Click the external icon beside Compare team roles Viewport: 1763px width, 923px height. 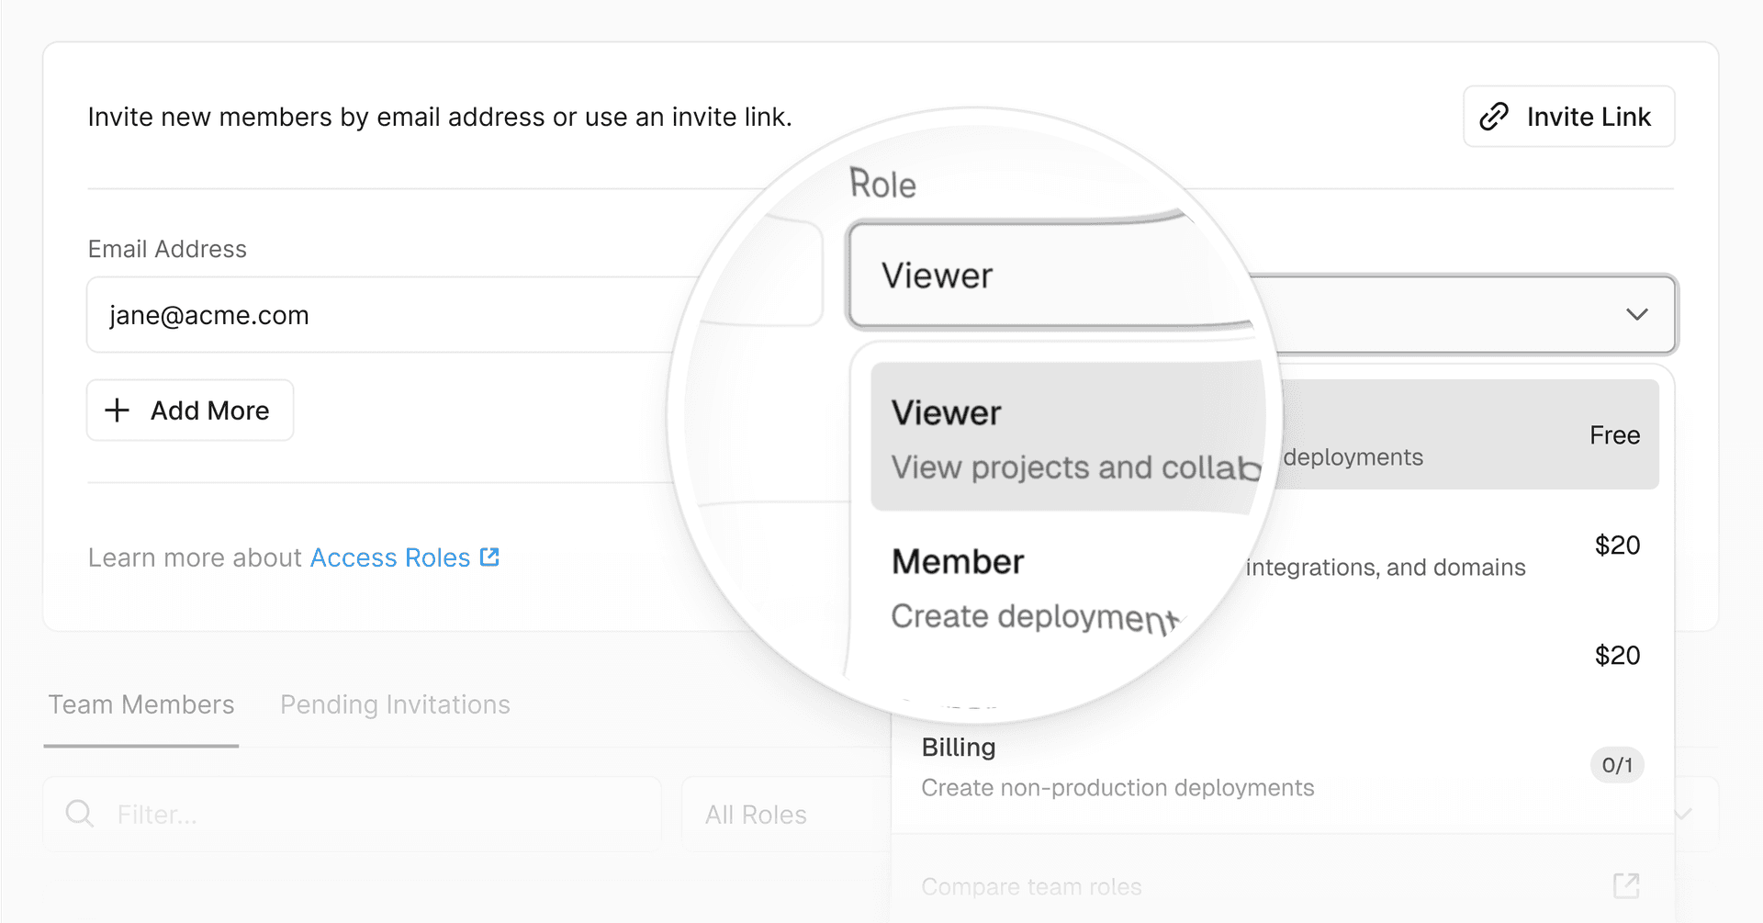[x=1626, y=885]
